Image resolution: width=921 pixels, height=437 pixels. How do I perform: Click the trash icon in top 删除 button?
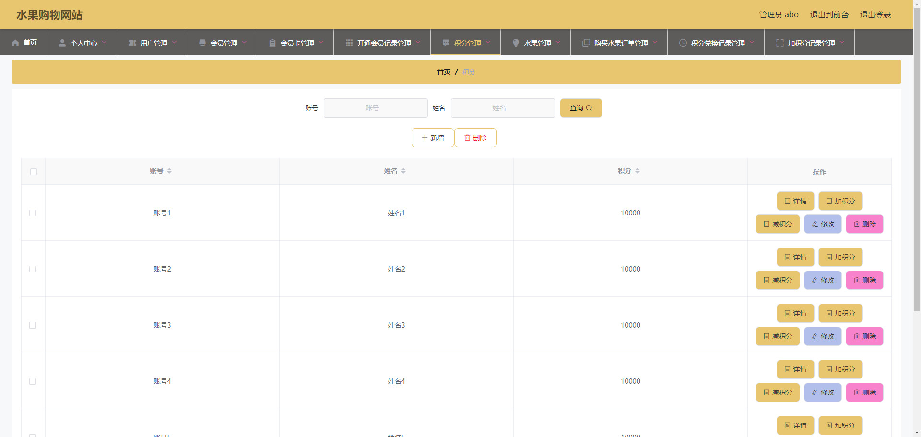pos(467,138)
